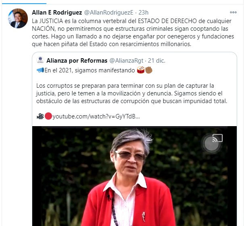The height and width of the screenshot is (226, 244).
Task: Click the 21 dic. quoted tweet date
Action: coord(156,61)
